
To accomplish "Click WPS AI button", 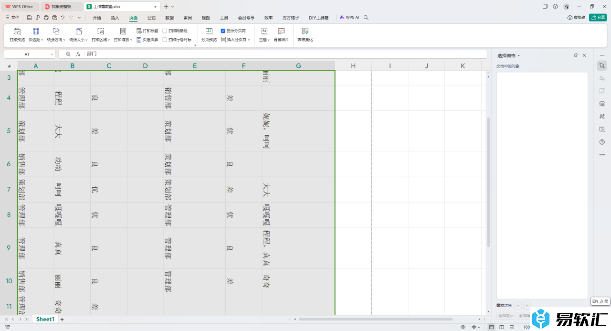I will [349, 18].
